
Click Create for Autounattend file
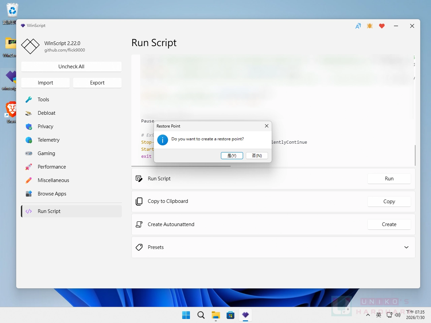(389, 224)
